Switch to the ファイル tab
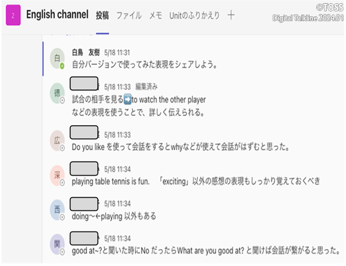 tap(129, 15)
